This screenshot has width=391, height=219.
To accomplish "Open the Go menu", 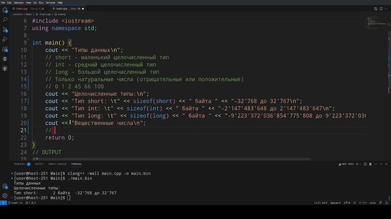I will (35, 2).
